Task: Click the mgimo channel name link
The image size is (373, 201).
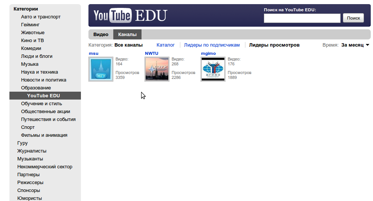Action: [x=209, y=53]
